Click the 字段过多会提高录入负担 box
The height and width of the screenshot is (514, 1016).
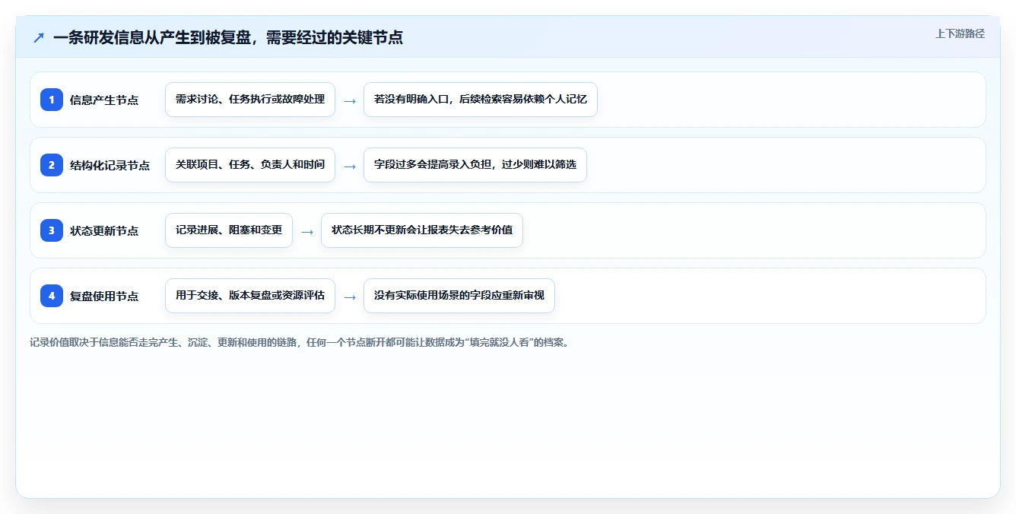[x=475, y=165]
